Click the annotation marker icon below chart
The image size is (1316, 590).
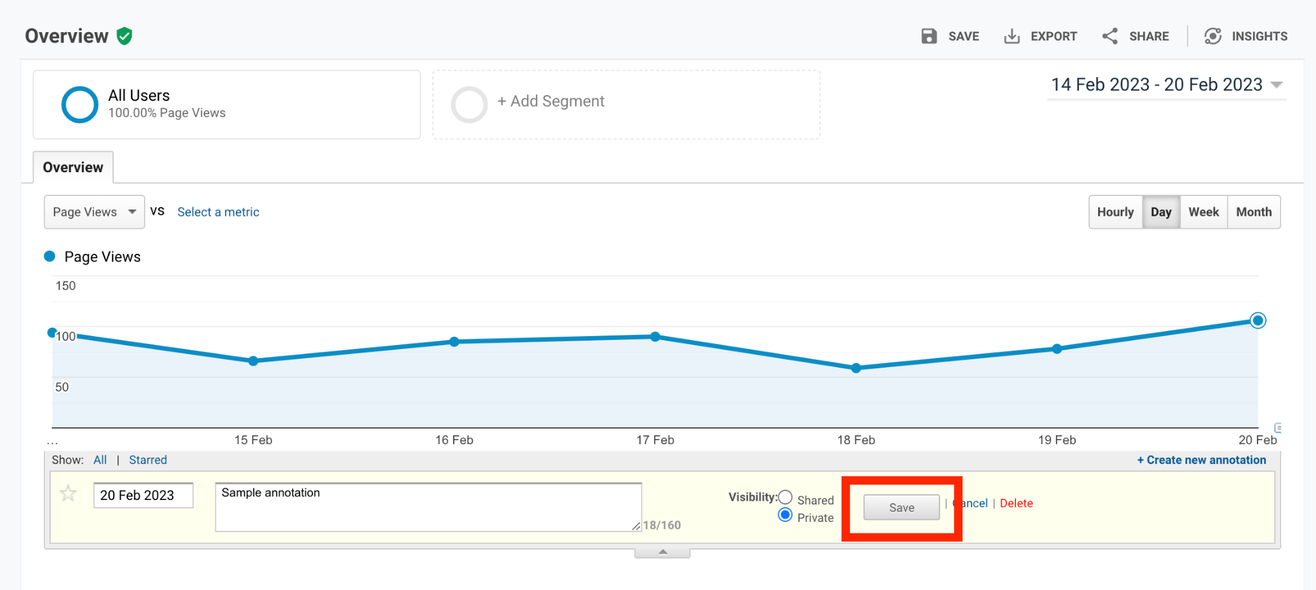(1278, 427)
